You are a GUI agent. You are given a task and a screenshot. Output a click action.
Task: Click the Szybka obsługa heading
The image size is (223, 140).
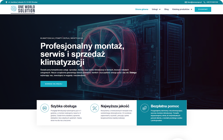click(x=64, y=106)
